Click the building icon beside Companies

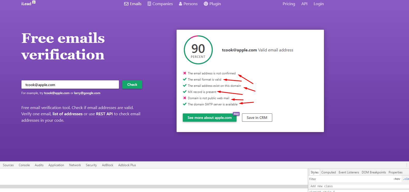tap(149, 4)
